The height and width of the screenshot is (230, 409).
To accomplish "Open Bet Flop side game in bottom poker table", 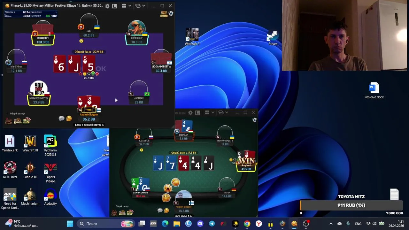I will [x=130, y=212].
